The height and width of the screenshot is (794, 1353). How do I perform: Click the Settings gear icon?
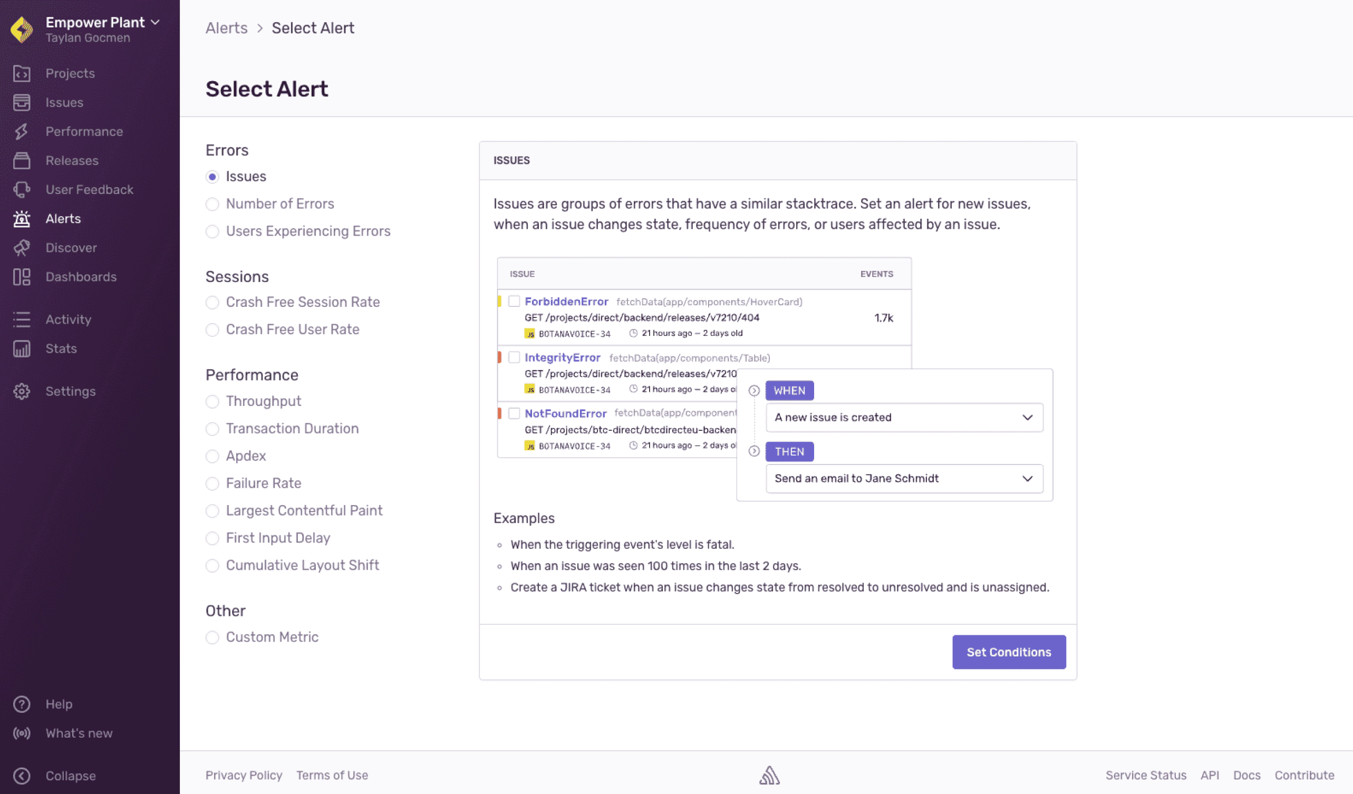point(22,391)
